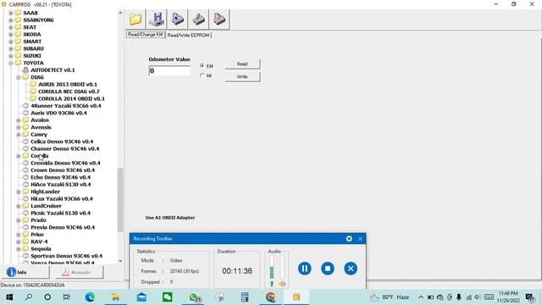This screenshot has height=305, width=542.
Task: Click the verify chip toolbar icon with red mark
Action: click(219, 19)
